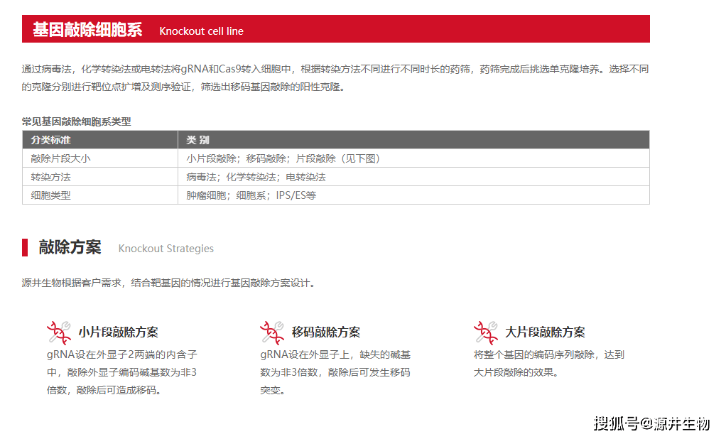Image resolution: width=726 pixels, height=439 pixels.
Task: Click the 分类标准 table header
Action: pyautogui.click(x=50, y=140)
